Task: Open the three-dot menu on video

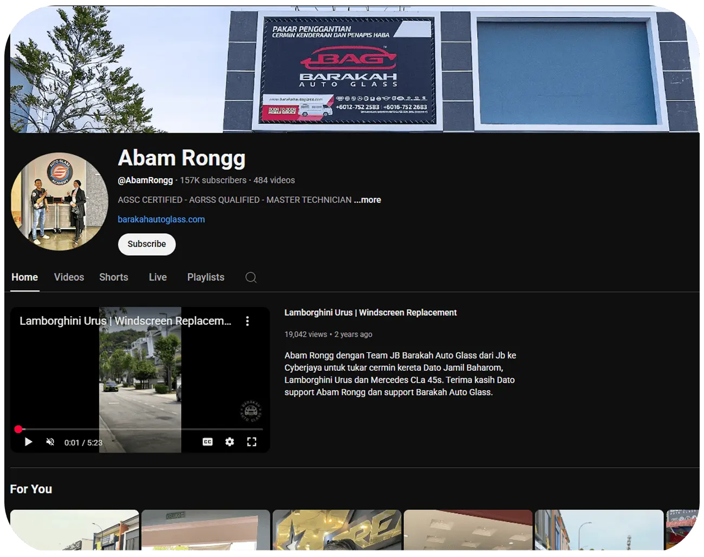Action: pyautogui.click(x=247, y=321)
